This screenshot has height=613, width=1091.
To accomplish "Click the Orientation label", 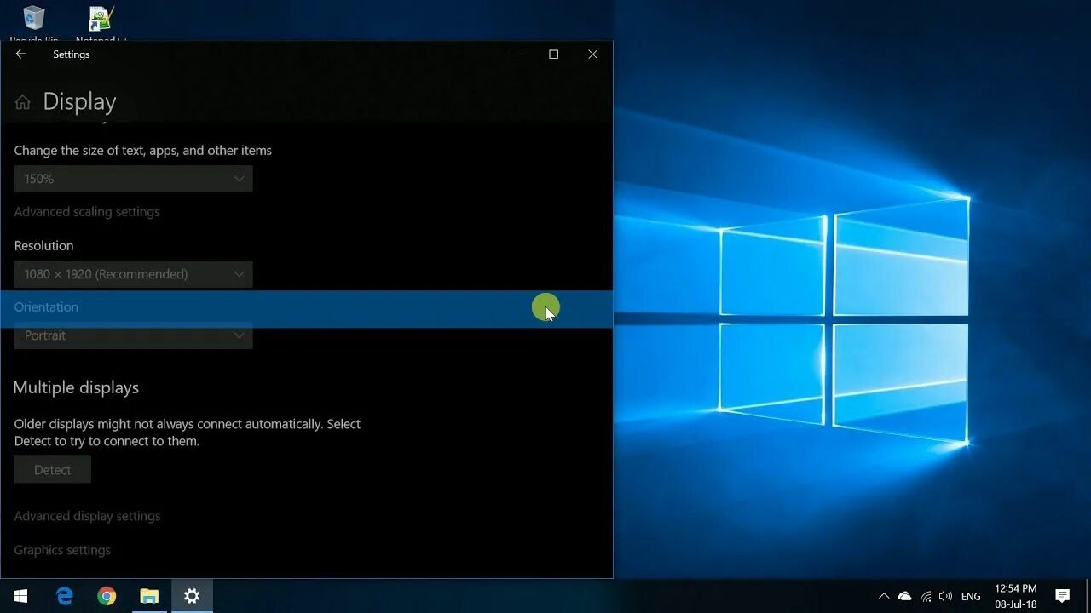I will pos(46,306).
